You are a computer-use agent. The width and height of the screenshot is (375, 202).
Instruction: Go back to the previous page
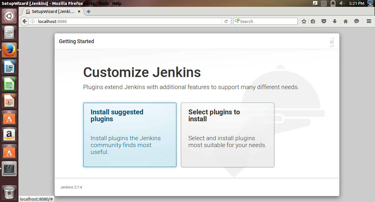24,21
